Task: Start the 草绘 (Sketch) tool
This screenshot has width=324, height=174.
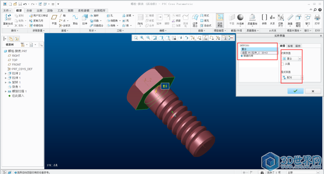Action: click(75, 20)
